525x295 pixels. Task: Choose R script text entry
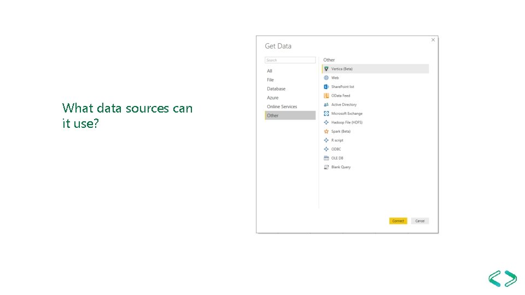click(x=337, y=140)
